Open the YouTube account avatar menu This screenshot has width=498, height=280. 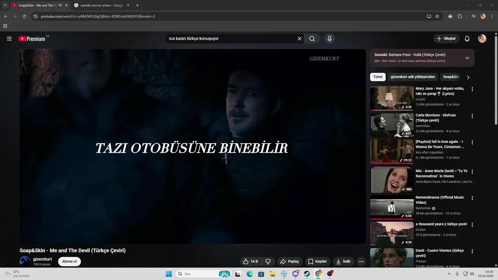coord(482,38)
